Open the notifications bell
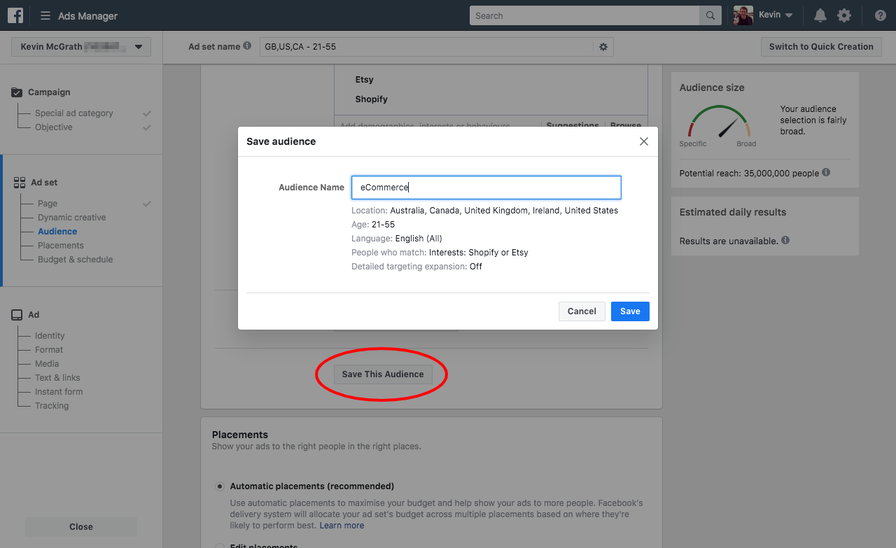The height and width of the screenshot is (548, 896). click(820, 15)
